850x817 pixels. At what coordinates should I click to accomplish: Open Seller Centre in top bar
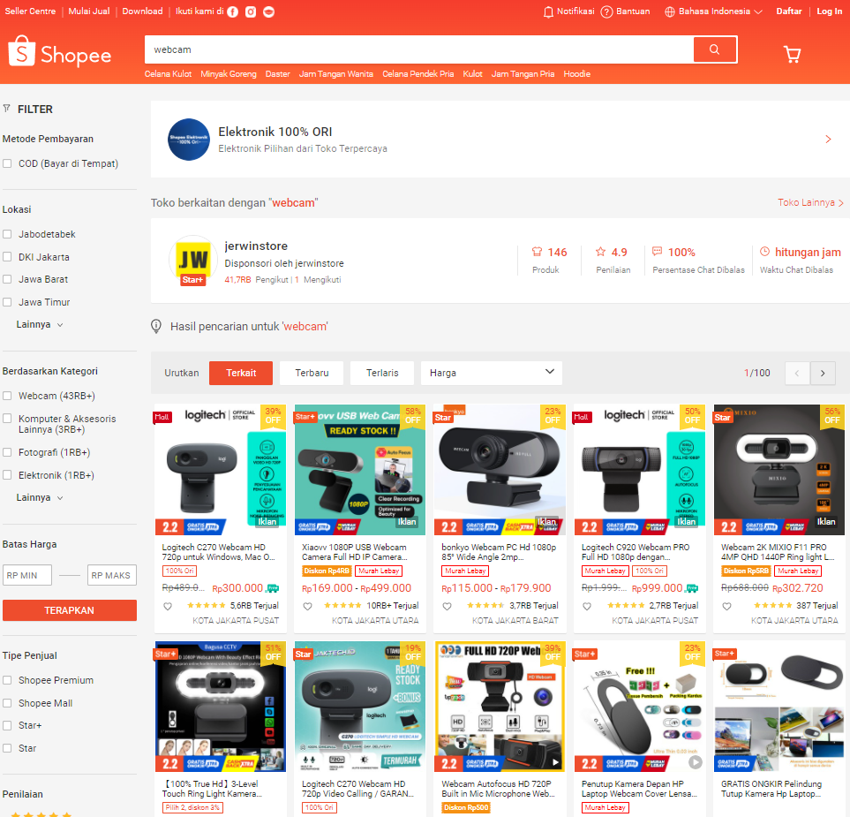30,11
